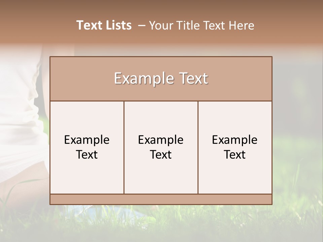Select the empty brown footer bar below the boxes
Screen dimensions: 323x242
(161, 199)
